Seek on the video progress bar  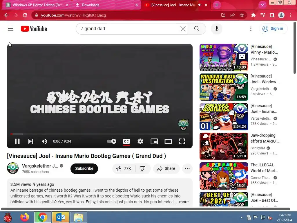point(100,134)
